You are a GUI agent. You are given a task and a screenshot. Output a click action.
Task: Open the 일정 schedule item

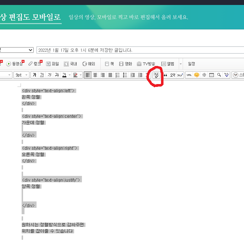[x=192, y=64]
